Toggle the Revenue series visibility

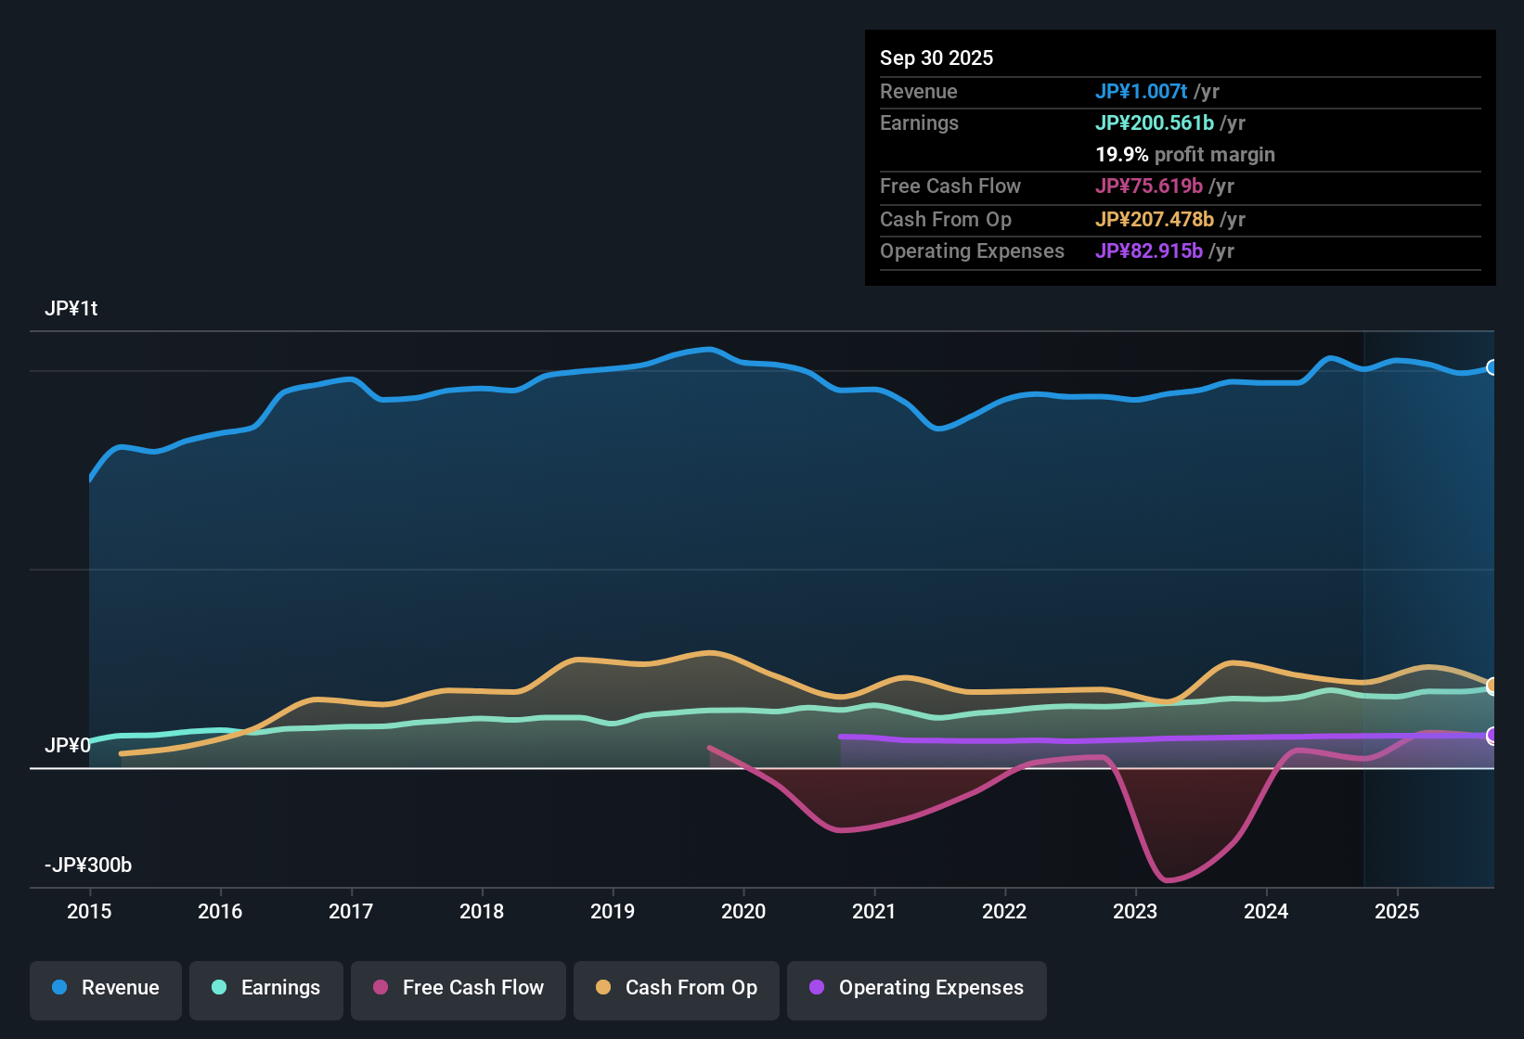tap(105, 988)
